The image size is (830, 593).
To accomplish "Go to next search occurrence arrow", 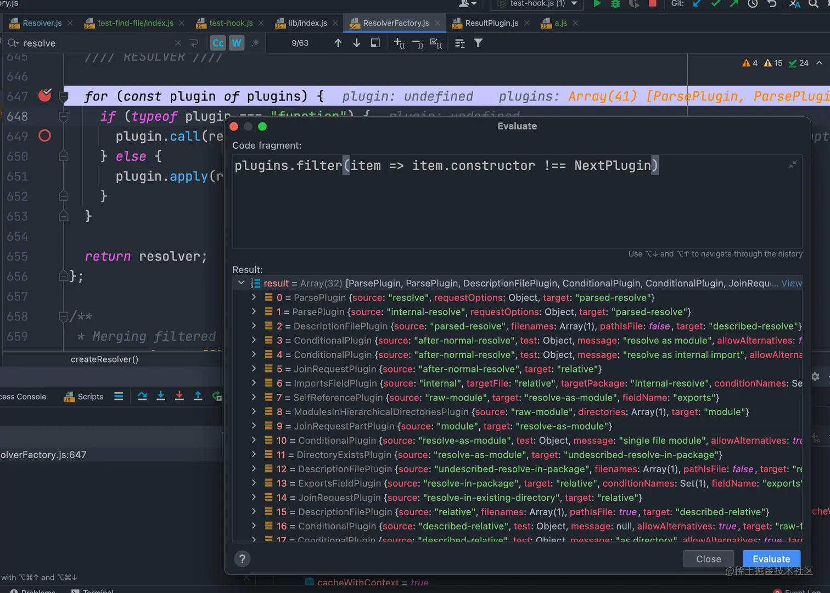I will click(x=356, y=43).
